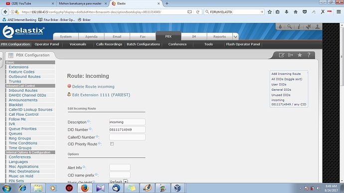Open Edit Extension 1111 (FARIEST) link
This screenshot has width=344, height=193.
point(101,95)
